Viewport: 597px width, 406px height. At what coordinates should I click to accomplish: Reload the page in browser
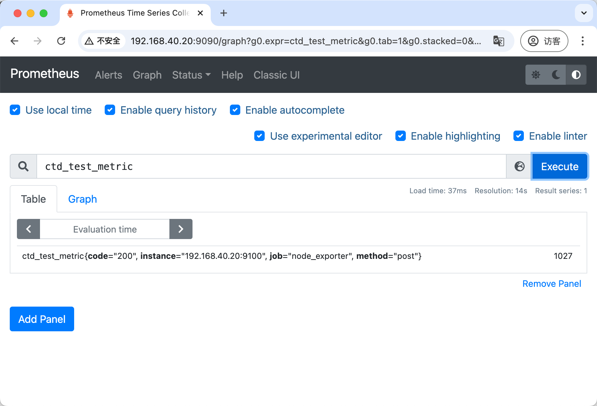(61, 41)
